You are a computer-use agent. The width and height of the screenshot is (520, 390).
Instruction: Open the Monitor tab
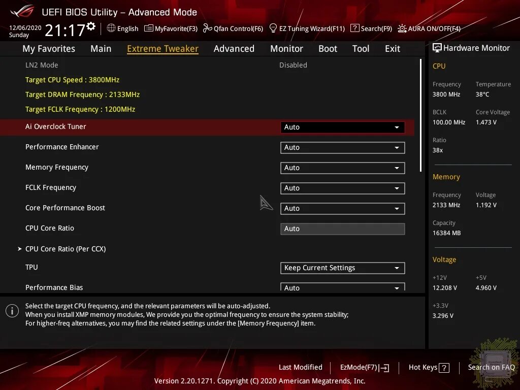pyautogui.click(x=286, y=49)
